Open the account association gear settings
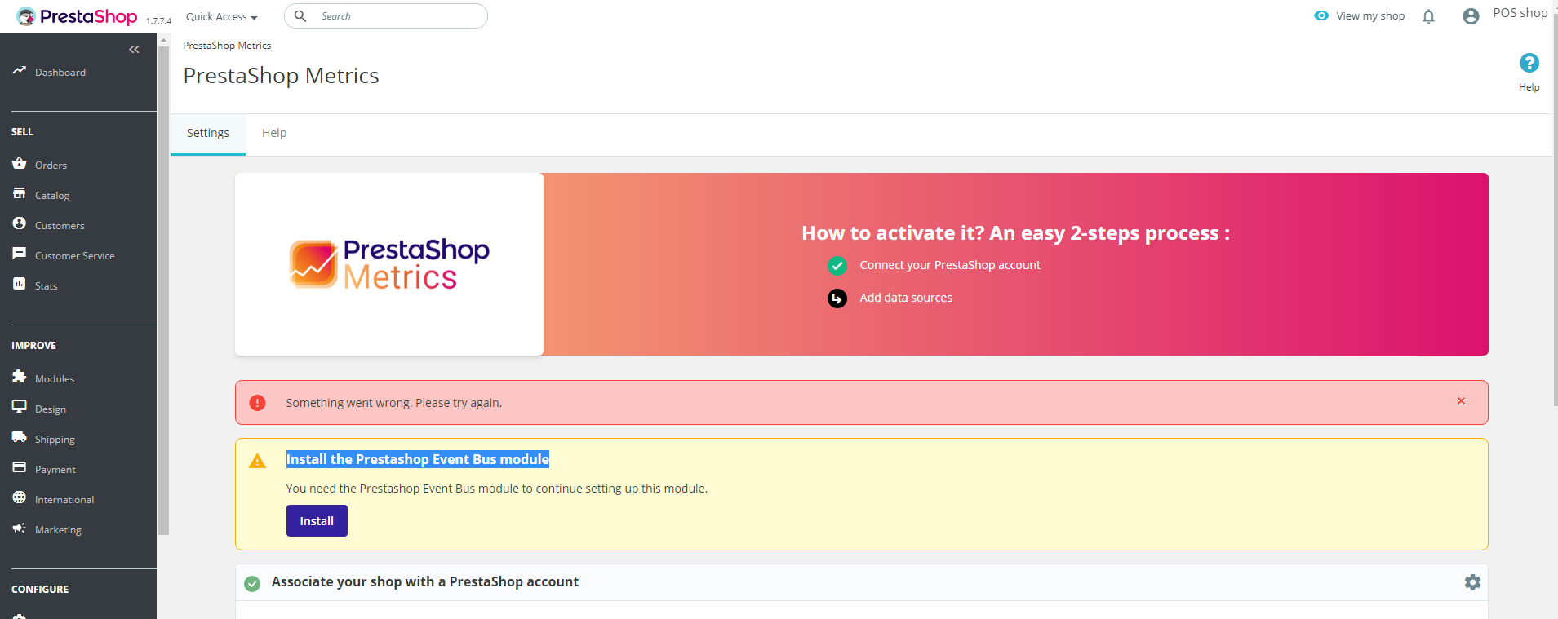The height and width of the screenshot is (619, 1558). click(1472, 582)
